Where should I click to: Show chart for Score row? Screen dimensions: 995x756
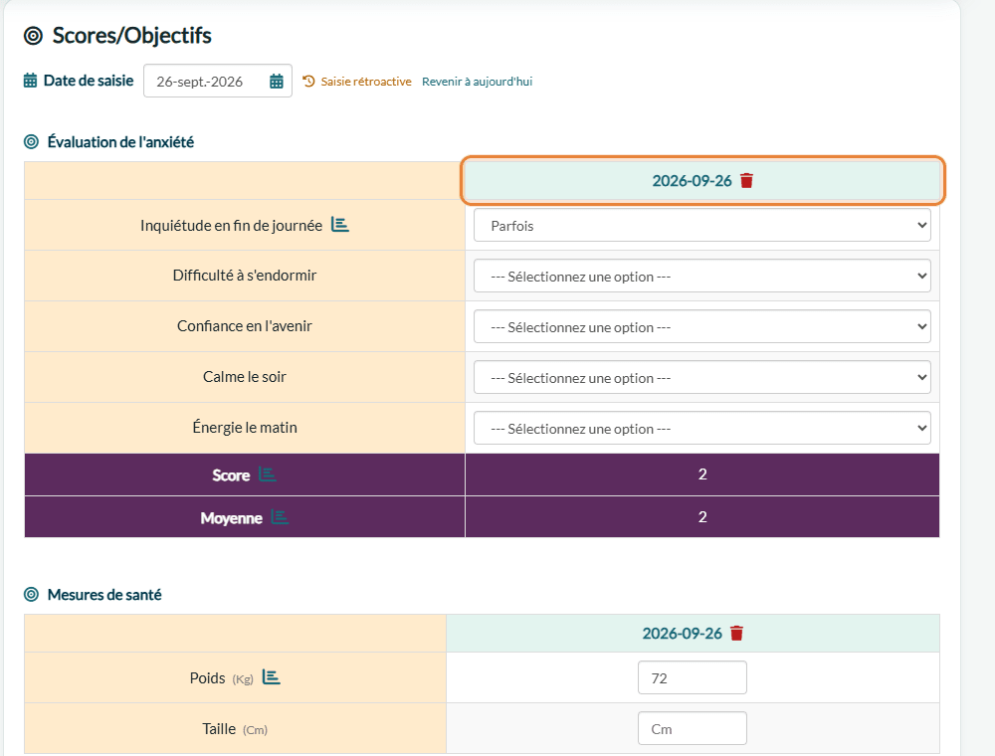click(267, 474)
